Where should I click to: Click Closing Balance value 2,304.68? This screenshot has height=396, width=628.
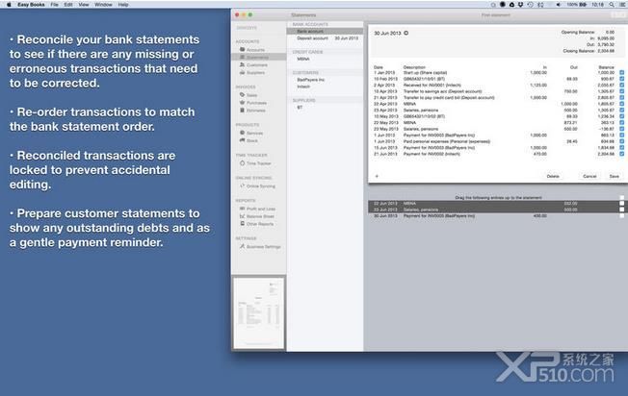pyautogui.click(x=606, y=51)
